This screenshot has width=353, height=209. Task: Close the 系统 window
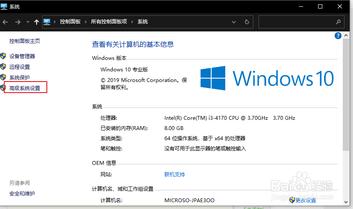click(x=340, y=6)
